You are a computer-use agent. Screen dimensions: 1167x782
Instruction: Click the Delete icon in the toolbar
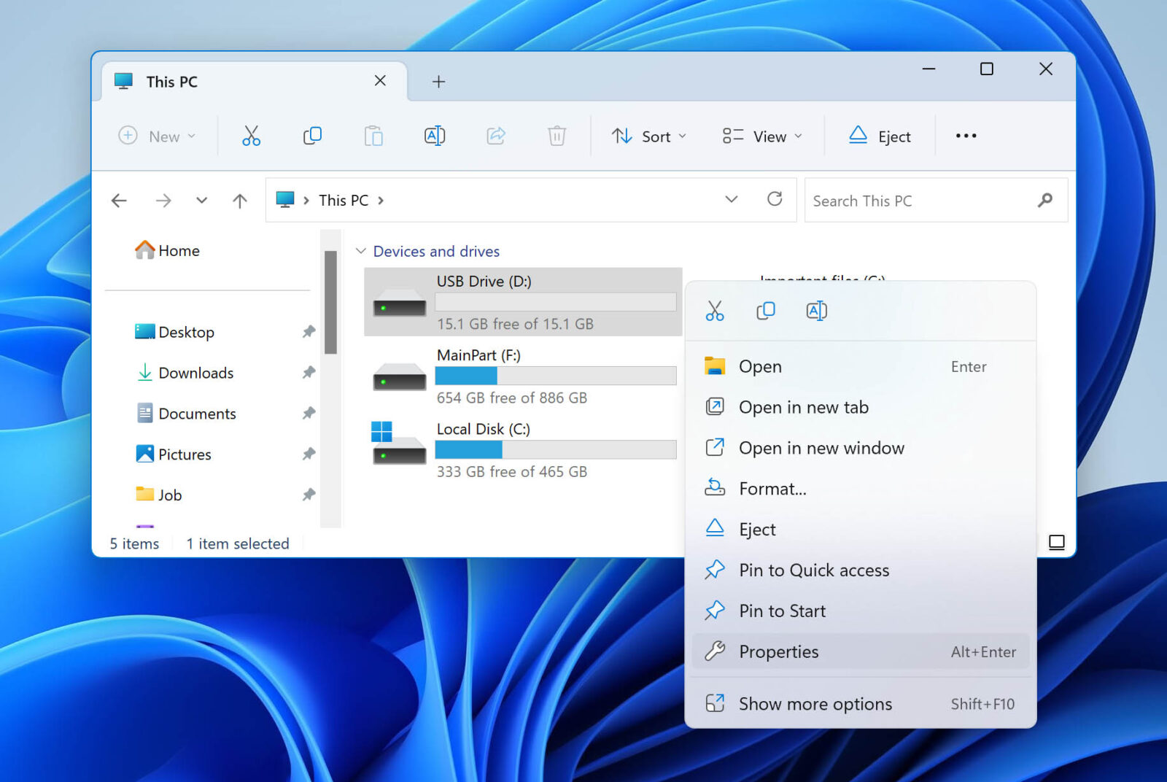point(557,136)
